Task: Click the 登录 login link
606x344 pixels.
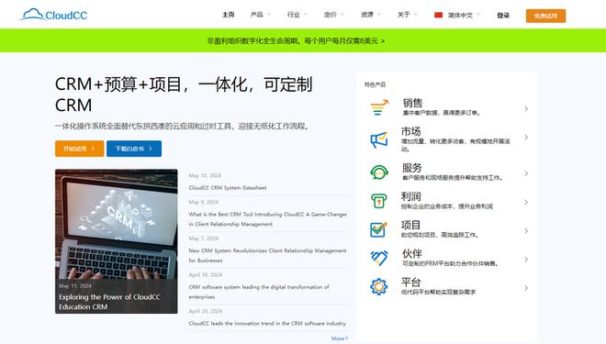Action: 503,16
